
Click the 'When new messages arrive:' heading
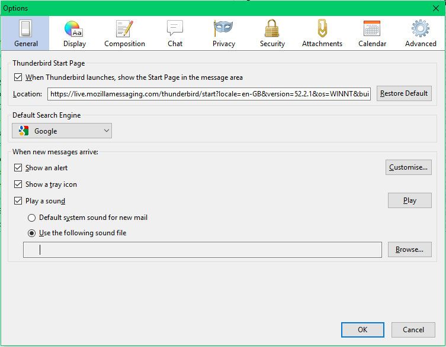point(55,152)
